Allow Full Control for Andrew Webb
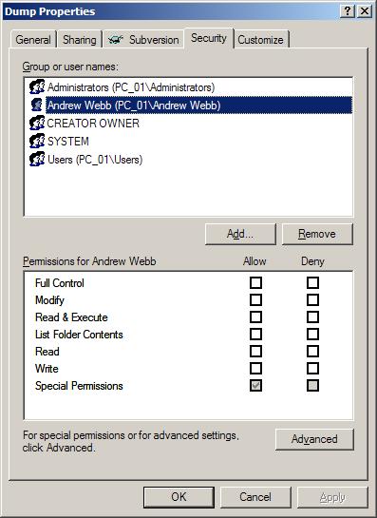The image size is (377, 518). tap(255, 283)
